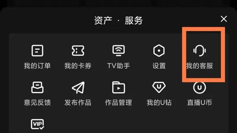Open 设置 hexagon settings icon
The height and width of the screenshot is (133, 237).
point(159,51)
